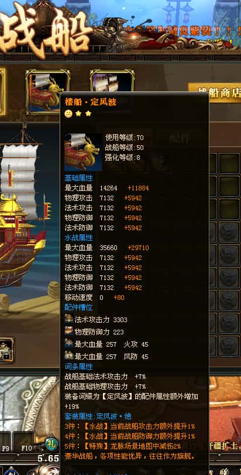This screenshot has width=241, height=475.
Task: Select the purple-sailed warship thumbnail
Action: point(112,81)
